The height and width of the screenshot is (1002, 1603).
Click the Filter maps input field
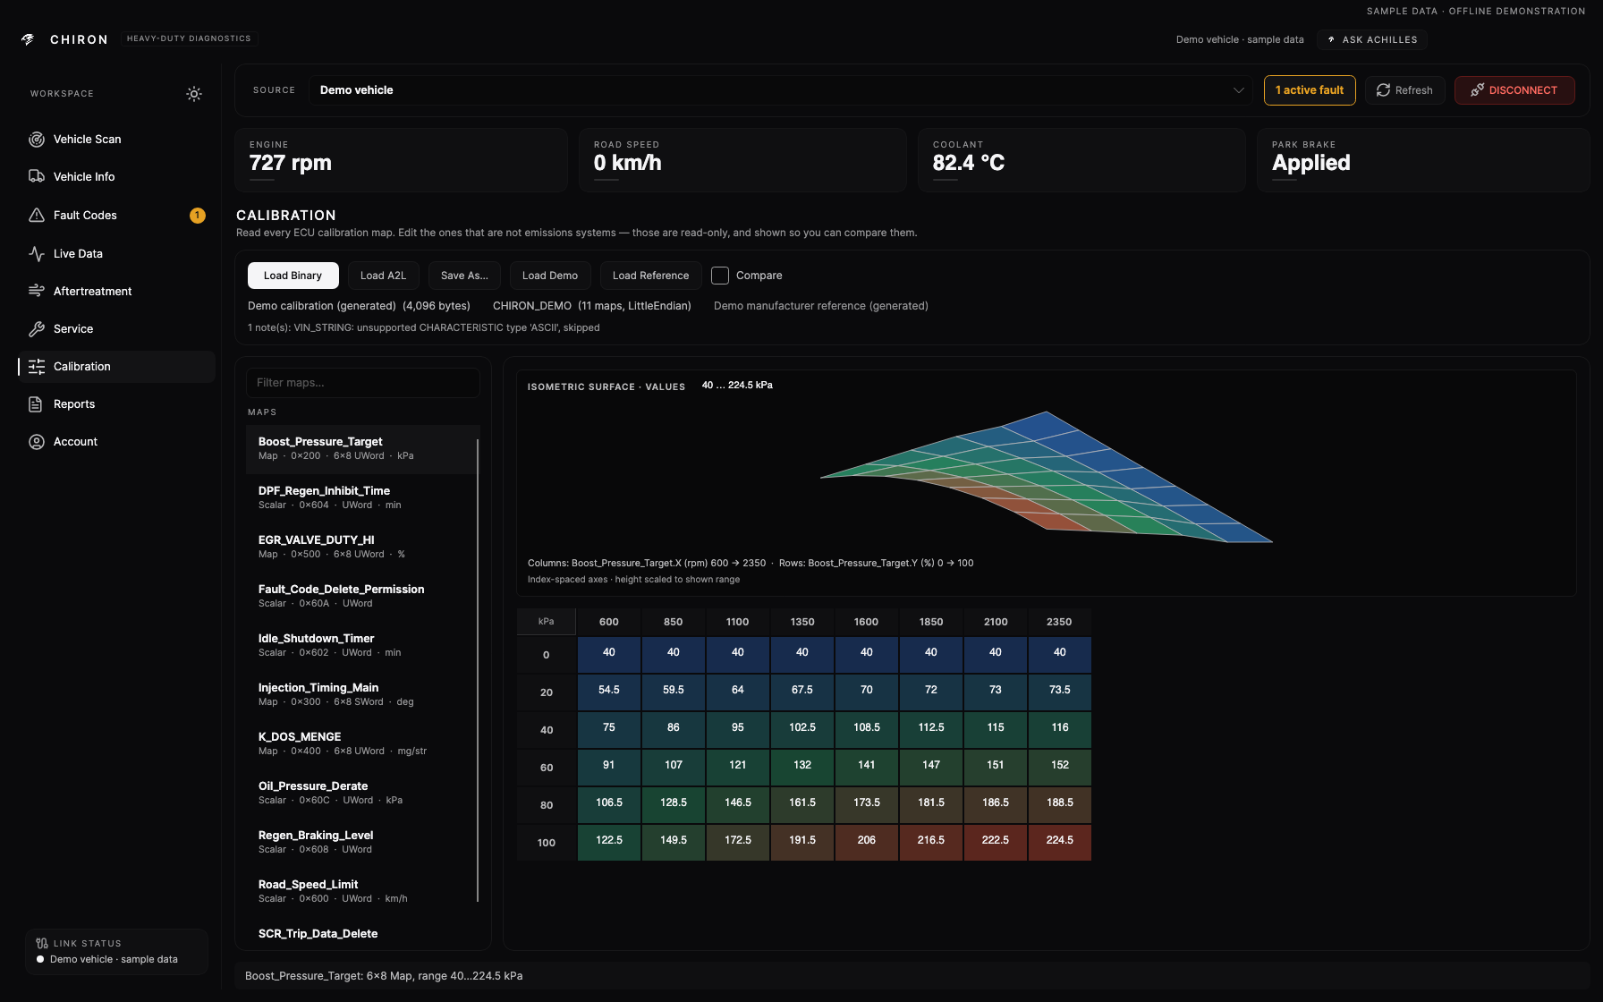(363, 383)
